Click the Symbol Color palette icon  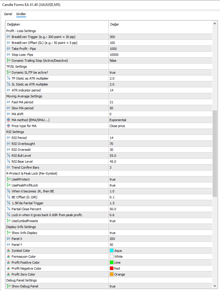(x=8, y=251)
